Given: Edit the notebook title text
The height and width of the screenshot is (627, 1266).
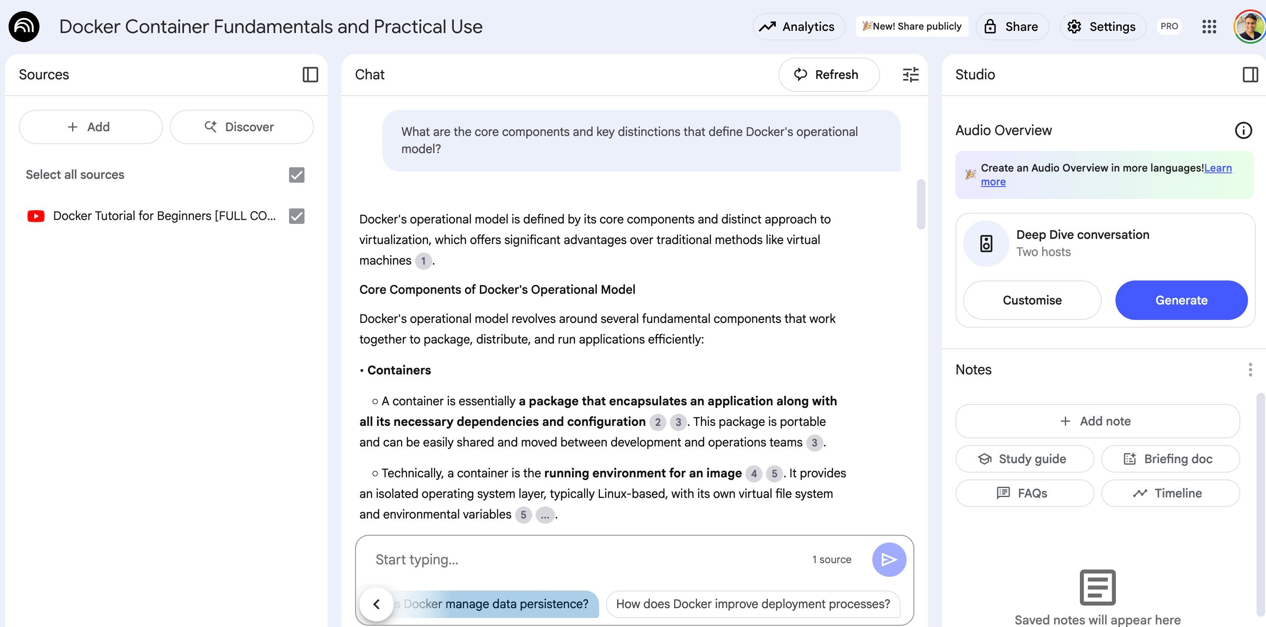Looking at the screenshot, I should tap(271, 27).
